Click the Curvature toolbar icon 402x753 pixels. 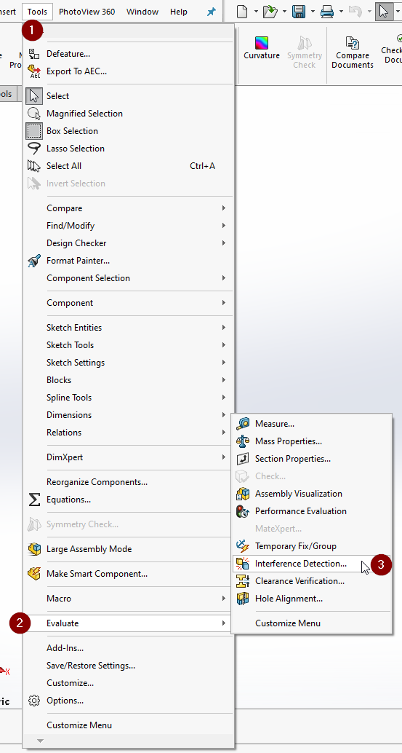point(262,48)
